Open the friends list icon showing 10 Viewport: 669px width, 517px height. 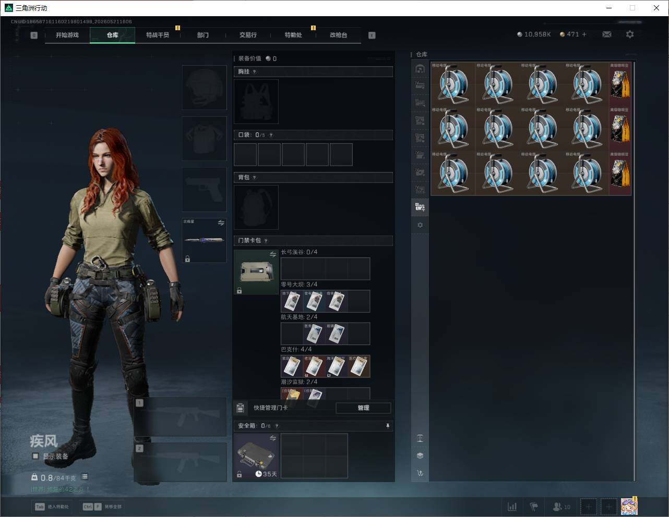(x=562, y=507)
